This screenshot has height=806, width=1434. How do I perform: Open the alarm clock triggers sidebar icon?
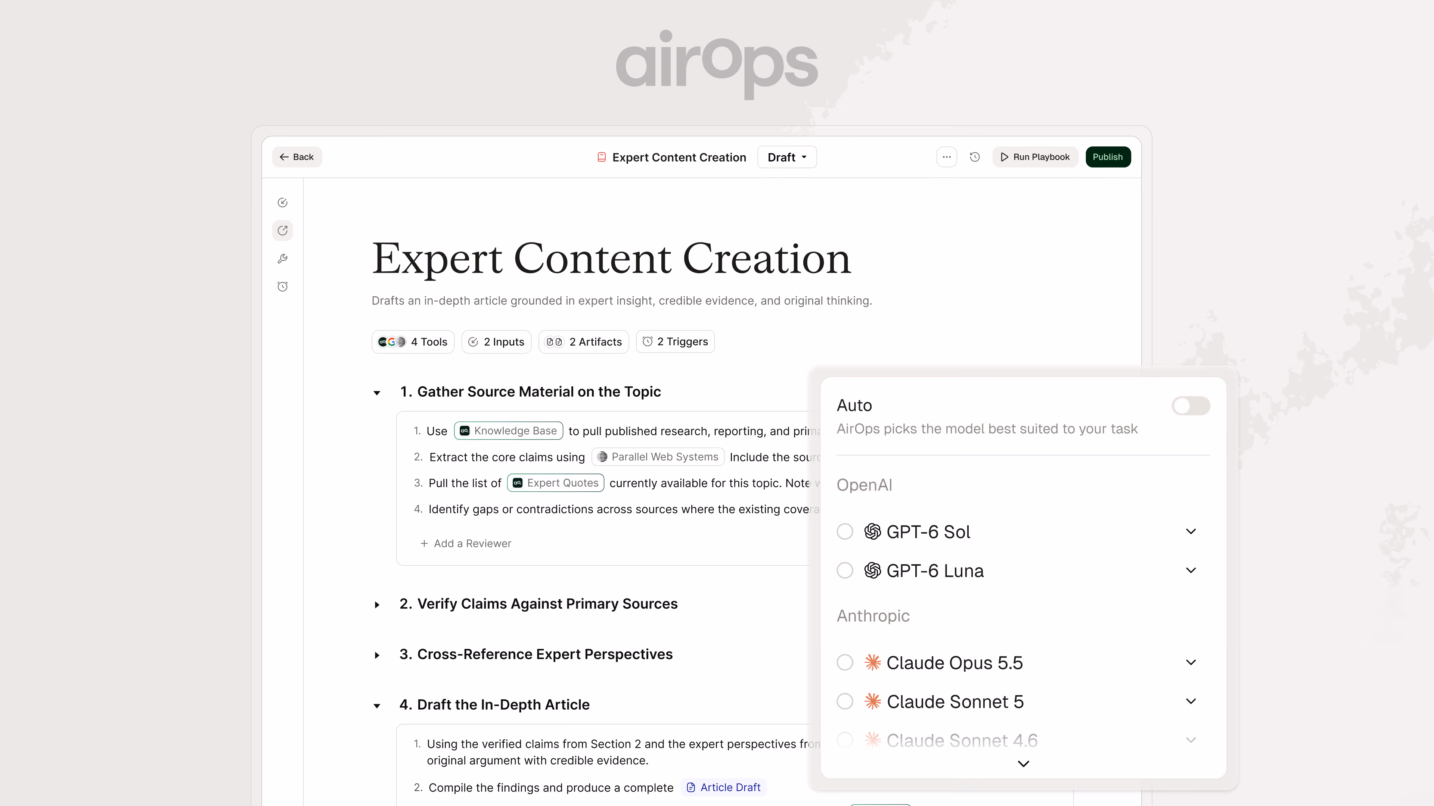click(282, 287)
